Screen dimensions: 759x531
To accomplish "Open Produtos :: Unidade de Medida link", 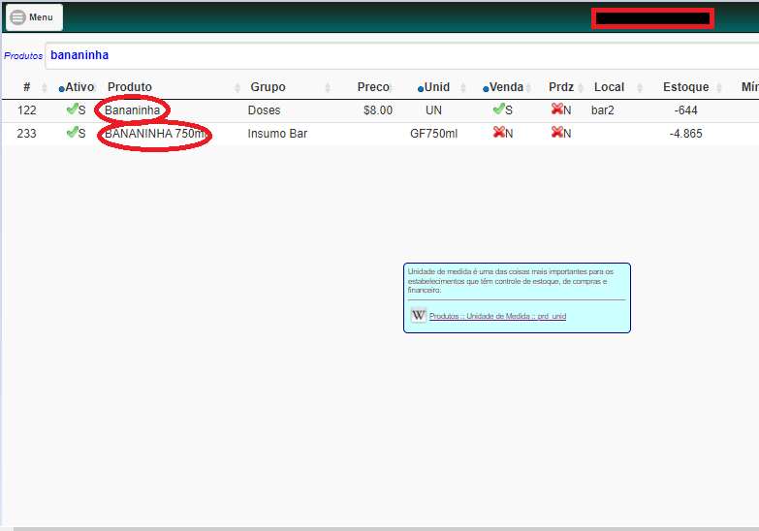I will tap(497, 316).
